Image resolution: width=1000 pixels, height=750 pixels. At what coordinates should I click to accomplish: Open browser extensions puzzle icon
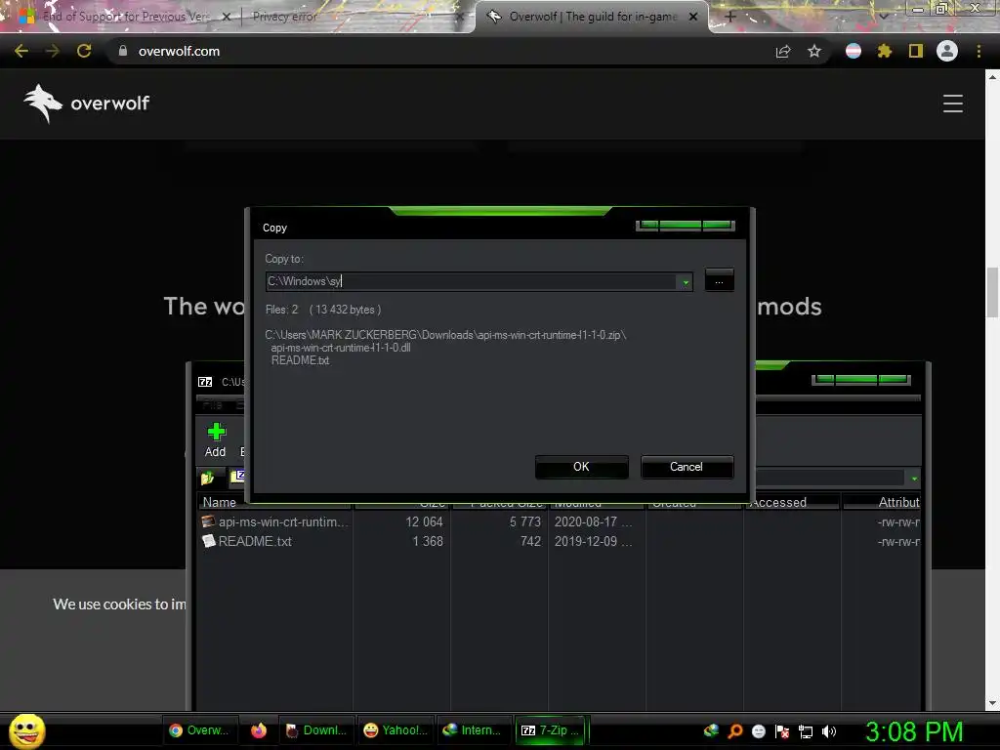click(885, 51)
